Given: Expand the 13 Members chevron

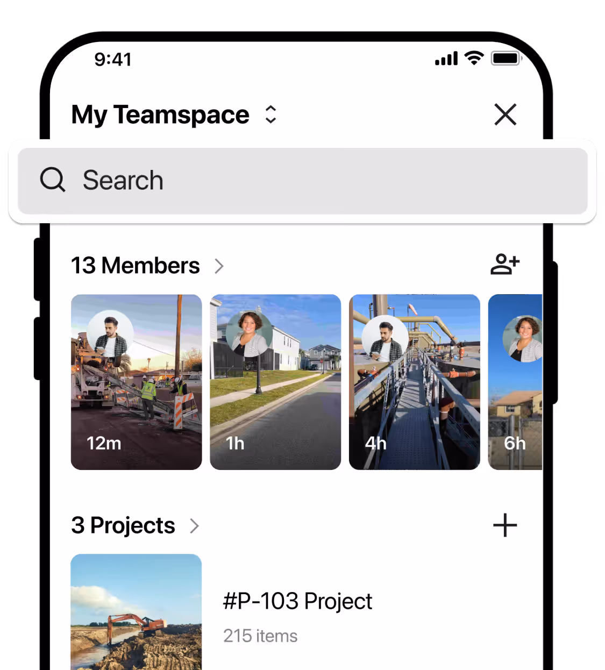Looking at the screenshot, I should 219,266.
